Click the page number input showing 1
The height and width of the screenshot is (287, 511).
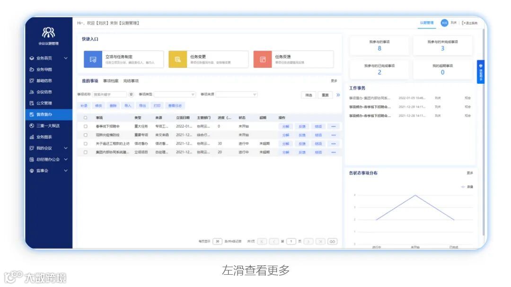click(291, 242)
